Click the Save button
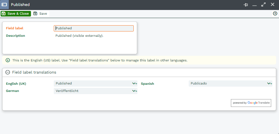Image resolution: width=279 pixels, height=134 pixels. tap(41, 14)
